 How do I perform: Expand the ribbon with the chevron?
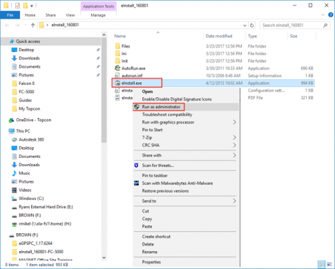tap(323, 15)
